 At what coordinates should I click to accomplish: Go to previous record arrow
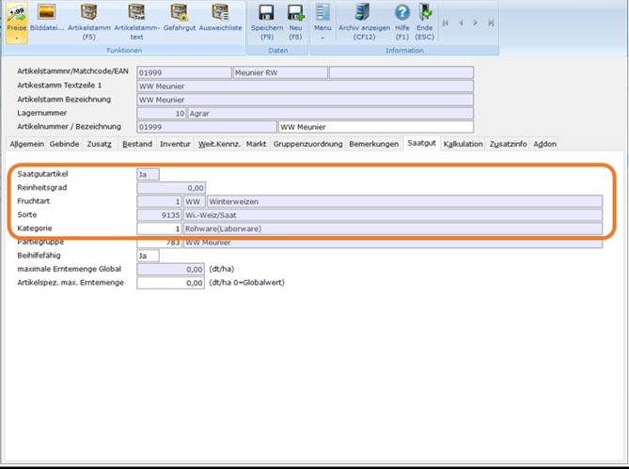click(461, 23)
